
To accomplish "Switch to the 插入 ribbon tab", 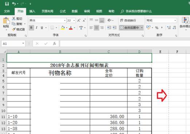I will (x=32, y=11).
